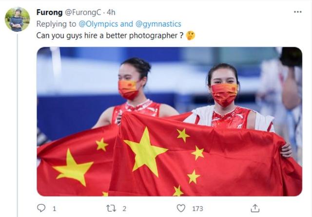
Task: Open the display name Furong
Action: point(49,12)
